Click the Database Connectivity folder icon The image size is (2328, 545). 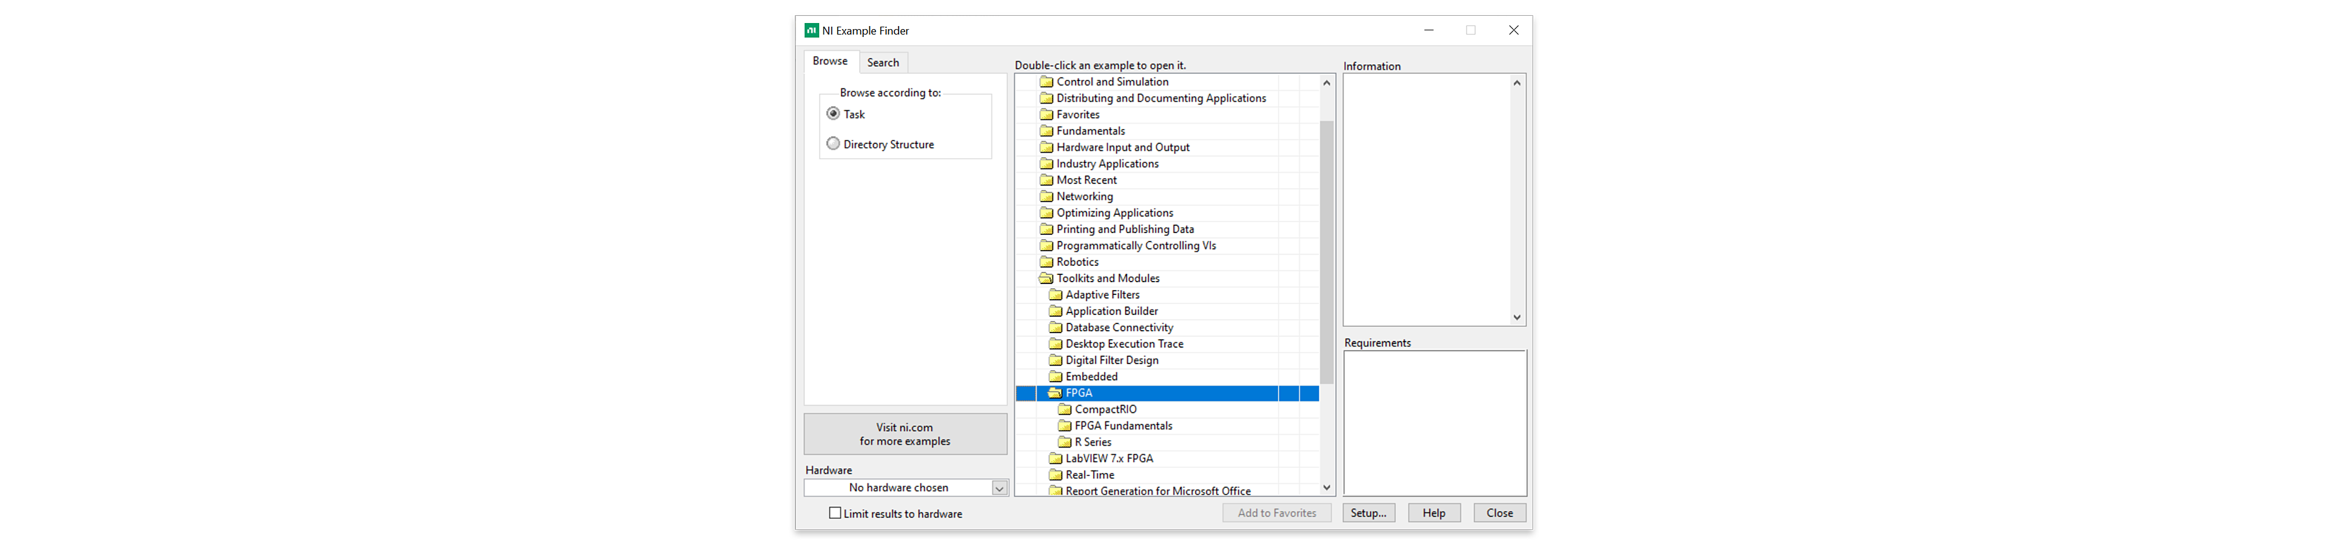coord(1055,328)
